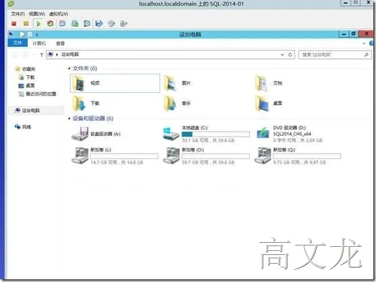Screen dimensions: 376x282
Task: Open quick access toolbar customize dropdown
Action: (x=36, y=34)
